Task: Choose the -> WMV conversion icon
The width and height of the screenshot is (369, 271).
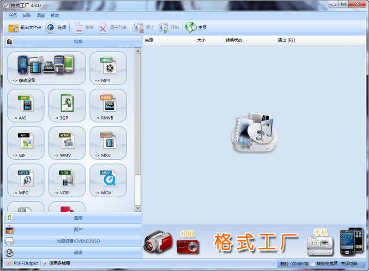Action: point(67,143)
